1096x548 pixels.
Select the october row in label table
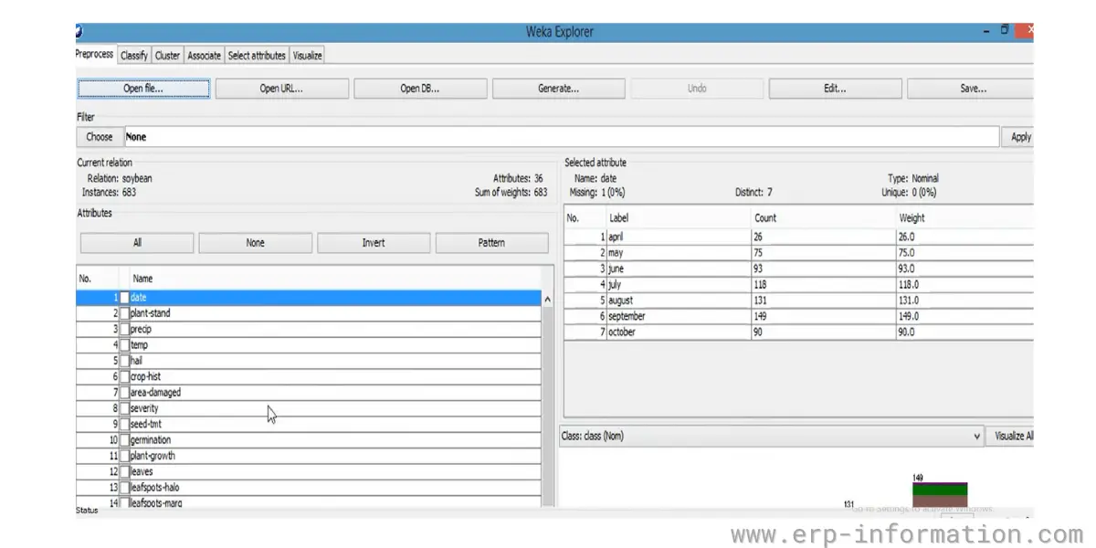[x=799, y=332]
